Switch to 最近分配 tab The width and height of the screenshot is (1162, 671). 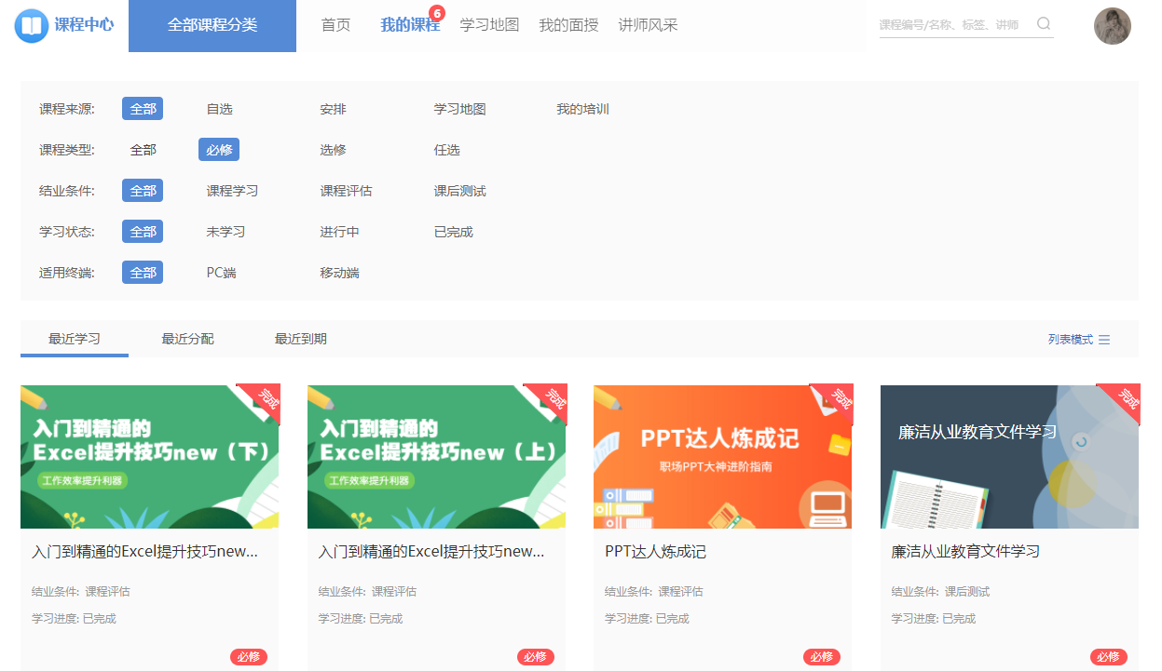(187, 339)
